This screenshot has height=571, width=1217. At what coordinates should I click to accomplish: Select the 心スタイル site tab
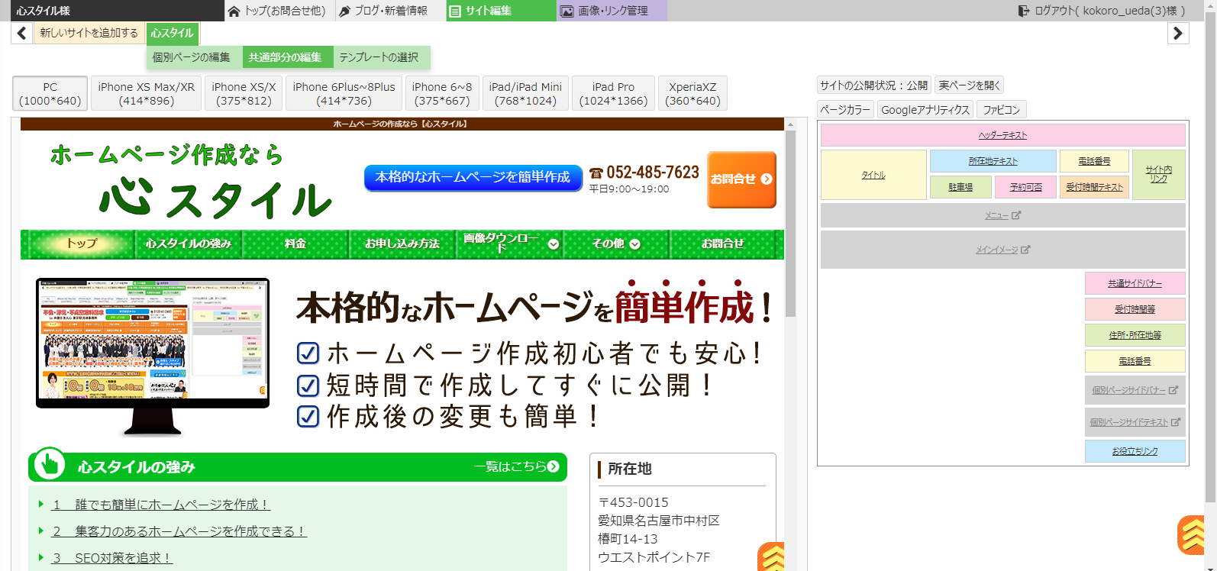(x=172, y=33)
